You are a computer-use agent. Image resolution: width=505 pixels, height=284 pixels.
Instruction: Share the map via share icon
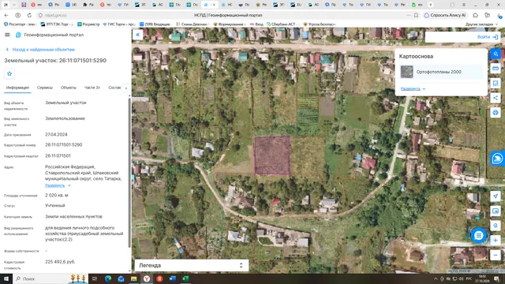pos(496,98)
